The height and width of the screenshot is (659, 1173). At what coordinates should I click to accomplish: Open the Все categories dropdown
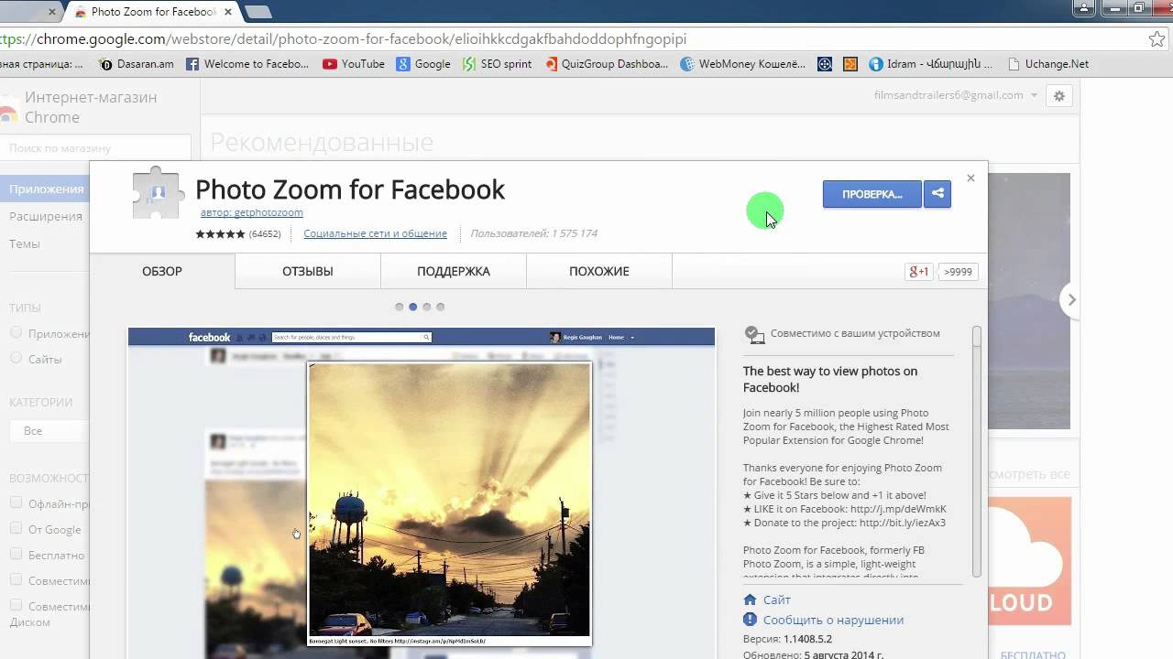pos(49,430)
